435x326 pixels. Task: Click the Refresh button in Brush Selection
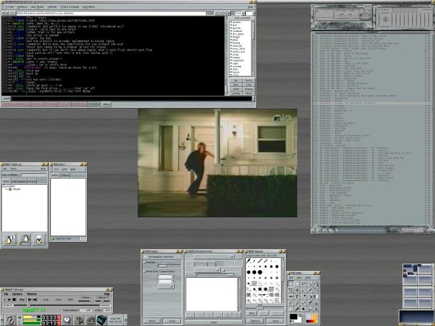coord(255,321)
